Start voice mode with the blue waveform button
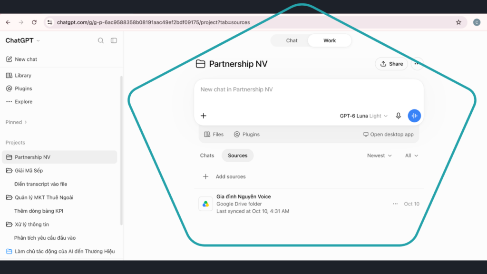The width and height of the screenshot is (487, 274). [414, 116]
